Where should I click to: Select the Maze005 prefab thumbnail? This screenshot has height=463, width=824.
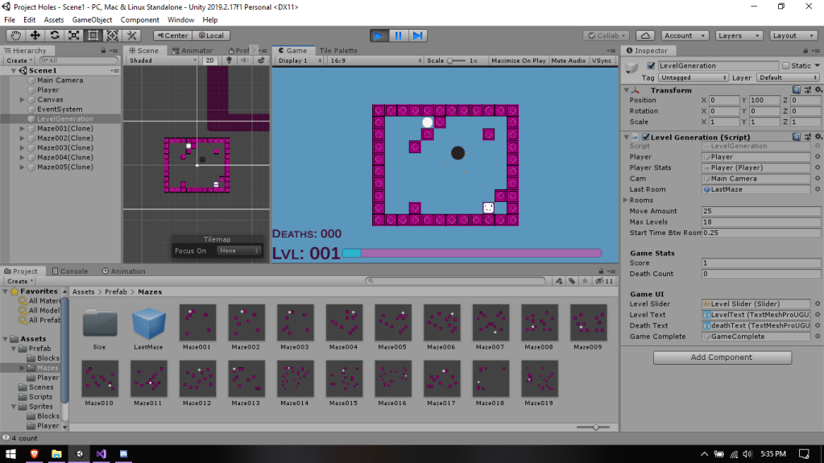[394, 323]
